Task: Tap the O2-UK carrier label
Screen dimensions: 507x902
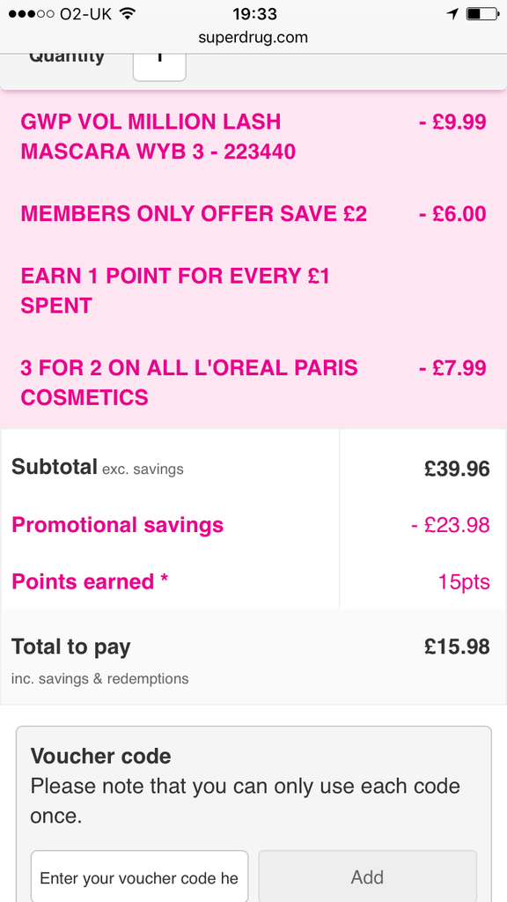Action: pos(85,14)
